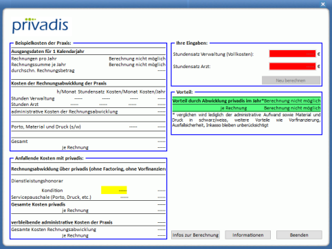This screenshot has width=332, height=249.
Task: Click the privadis logo
Action: pyautogui.click(x=41, y=25)
